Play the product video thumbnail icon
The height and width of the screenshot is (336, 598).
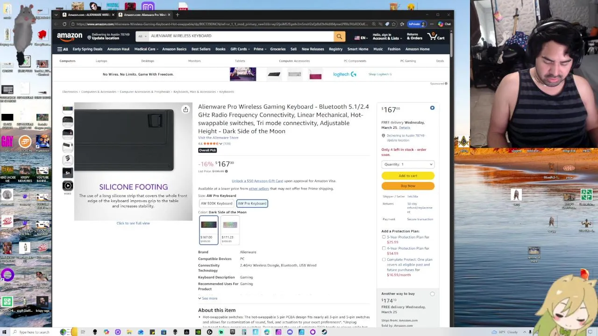68,185
